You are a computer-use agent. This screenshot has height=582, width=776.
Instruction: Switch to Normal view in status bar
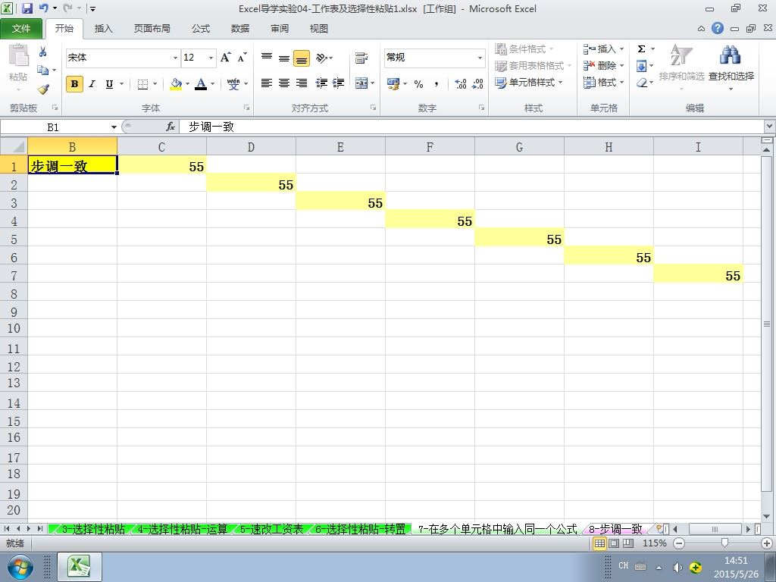pyautogui.click(x=600, y=543)
